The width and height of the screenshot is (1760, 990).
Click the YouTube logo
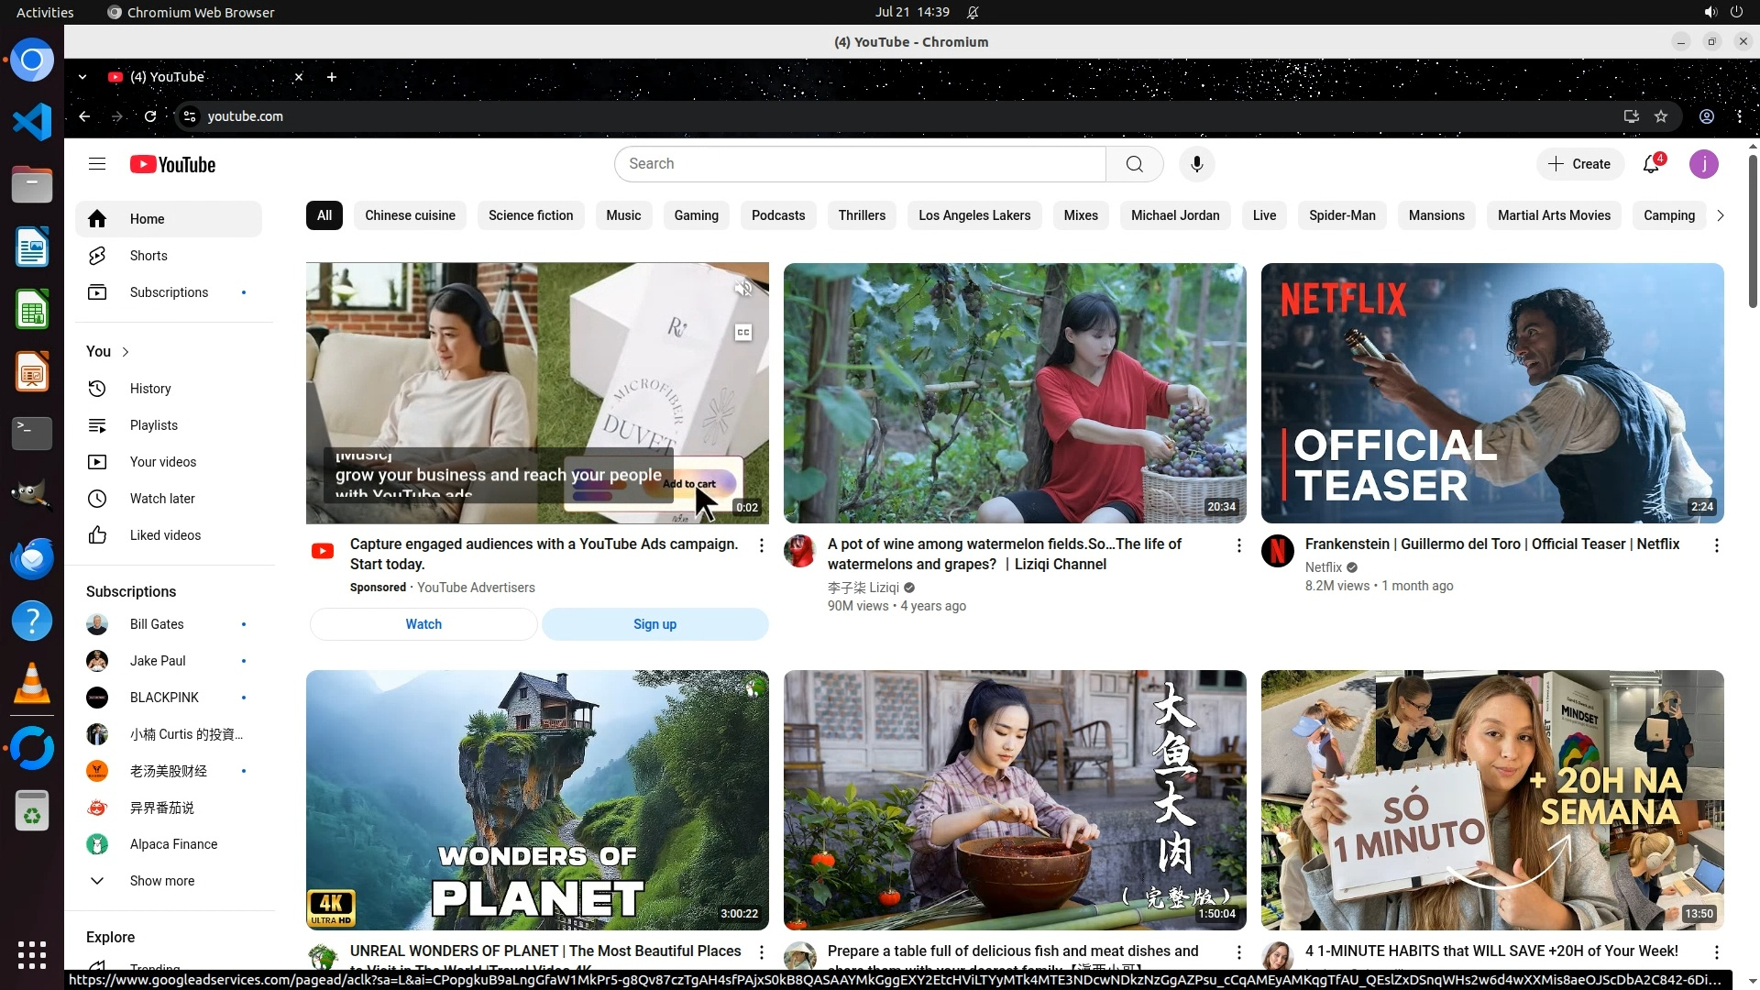coord(172,165)
